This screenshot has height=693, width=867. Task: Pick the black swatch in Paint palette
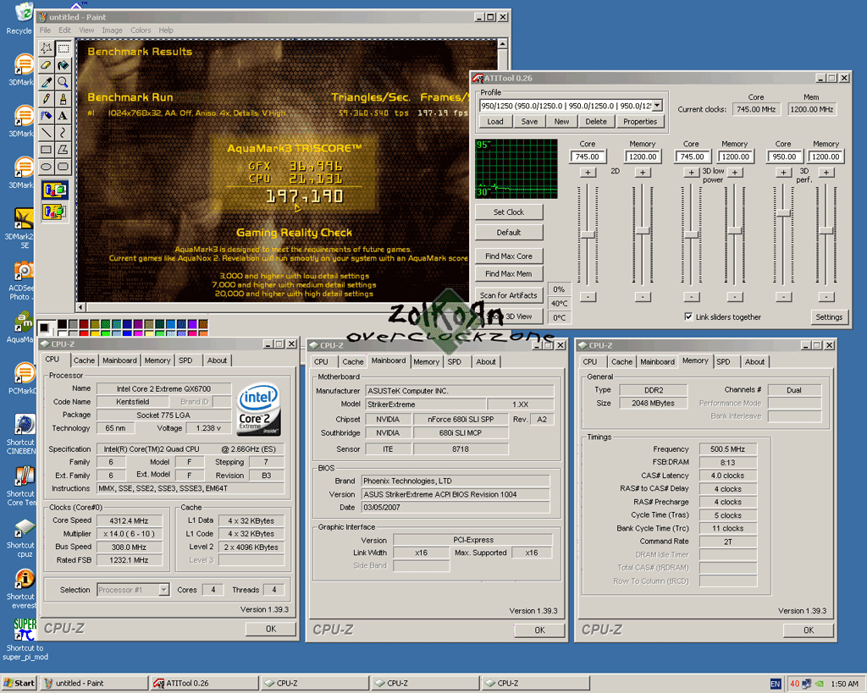pos(63,324)
